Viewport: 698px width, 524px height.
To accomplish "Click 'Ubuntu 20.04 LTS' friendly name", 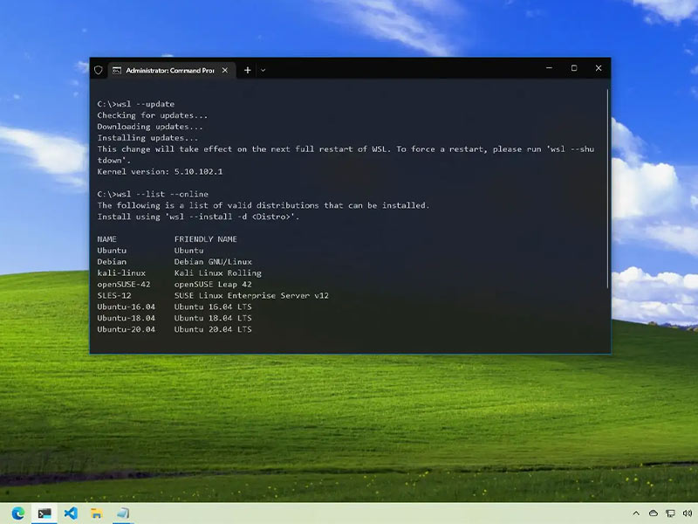I will 213,329.
